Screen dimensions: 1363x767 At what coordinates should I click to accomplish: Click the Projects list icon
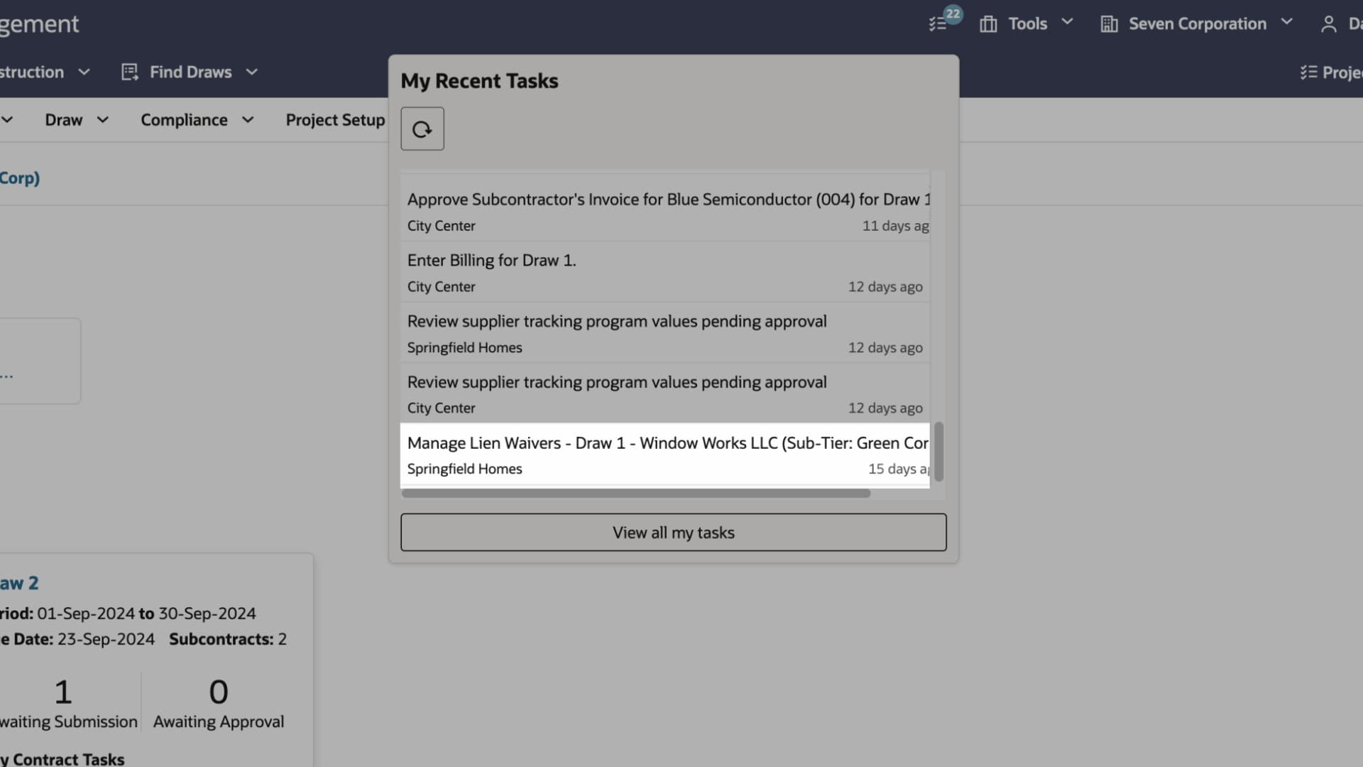click(x=1308, y=72)
